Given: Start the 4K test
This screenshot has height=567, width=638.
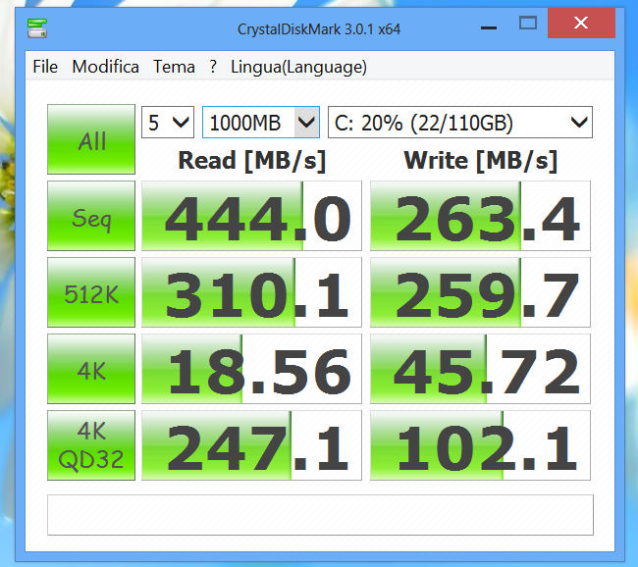Looking at the screenshot, I should [91, 369].
